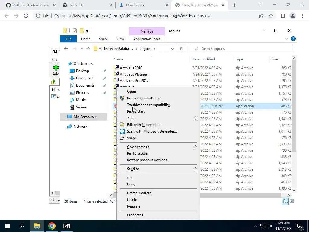Click the Explorer help question mark icon
Screen dimensions: 309x232
(x=293, y=39)
